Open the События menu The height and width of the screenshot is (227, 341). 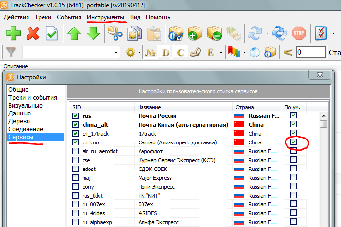69,17
